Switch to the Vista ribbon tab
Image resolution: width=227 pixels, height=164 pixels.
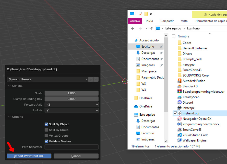tap(184, 21)
